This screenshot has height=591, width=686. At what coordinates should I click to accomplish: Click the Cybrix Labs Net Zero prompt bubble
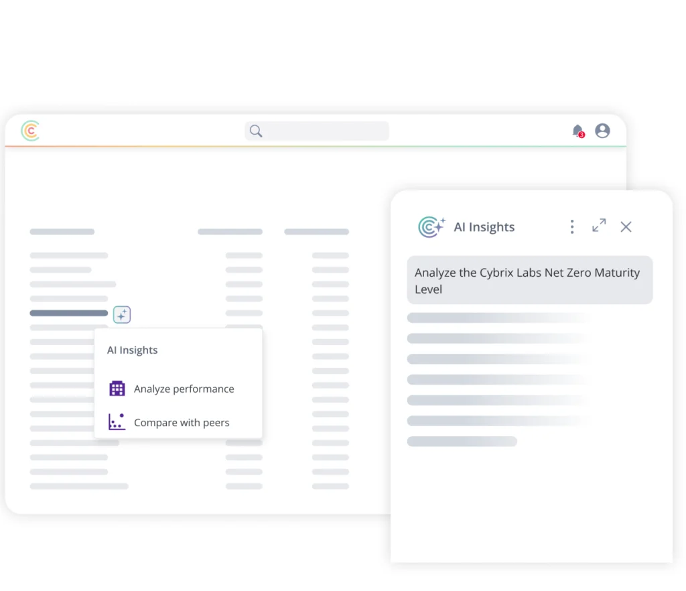tap(529, 280)
